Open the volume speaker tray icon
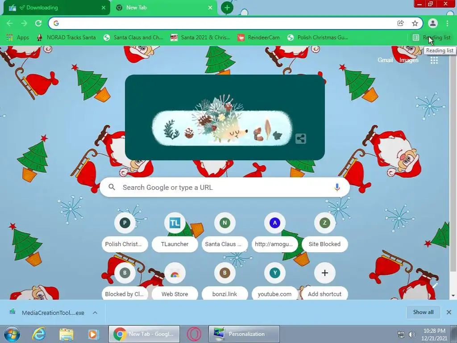457x343 pixels. coord(412,335)
